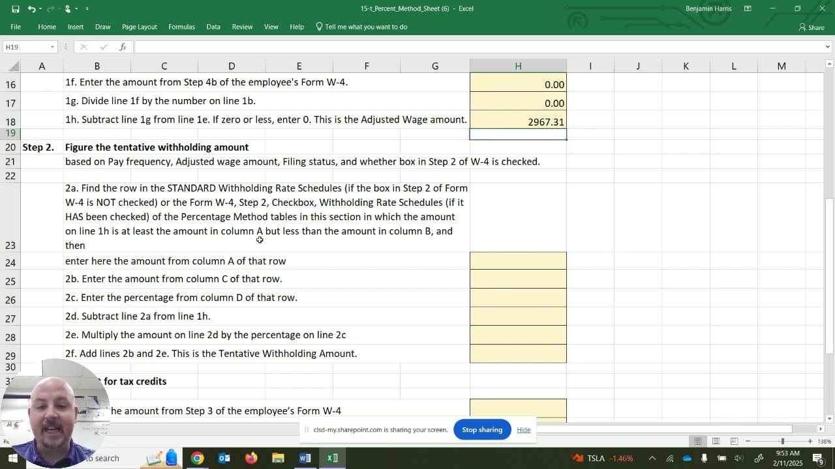Click inside the formula bar

pyautogui.click(x=479, y=47)
